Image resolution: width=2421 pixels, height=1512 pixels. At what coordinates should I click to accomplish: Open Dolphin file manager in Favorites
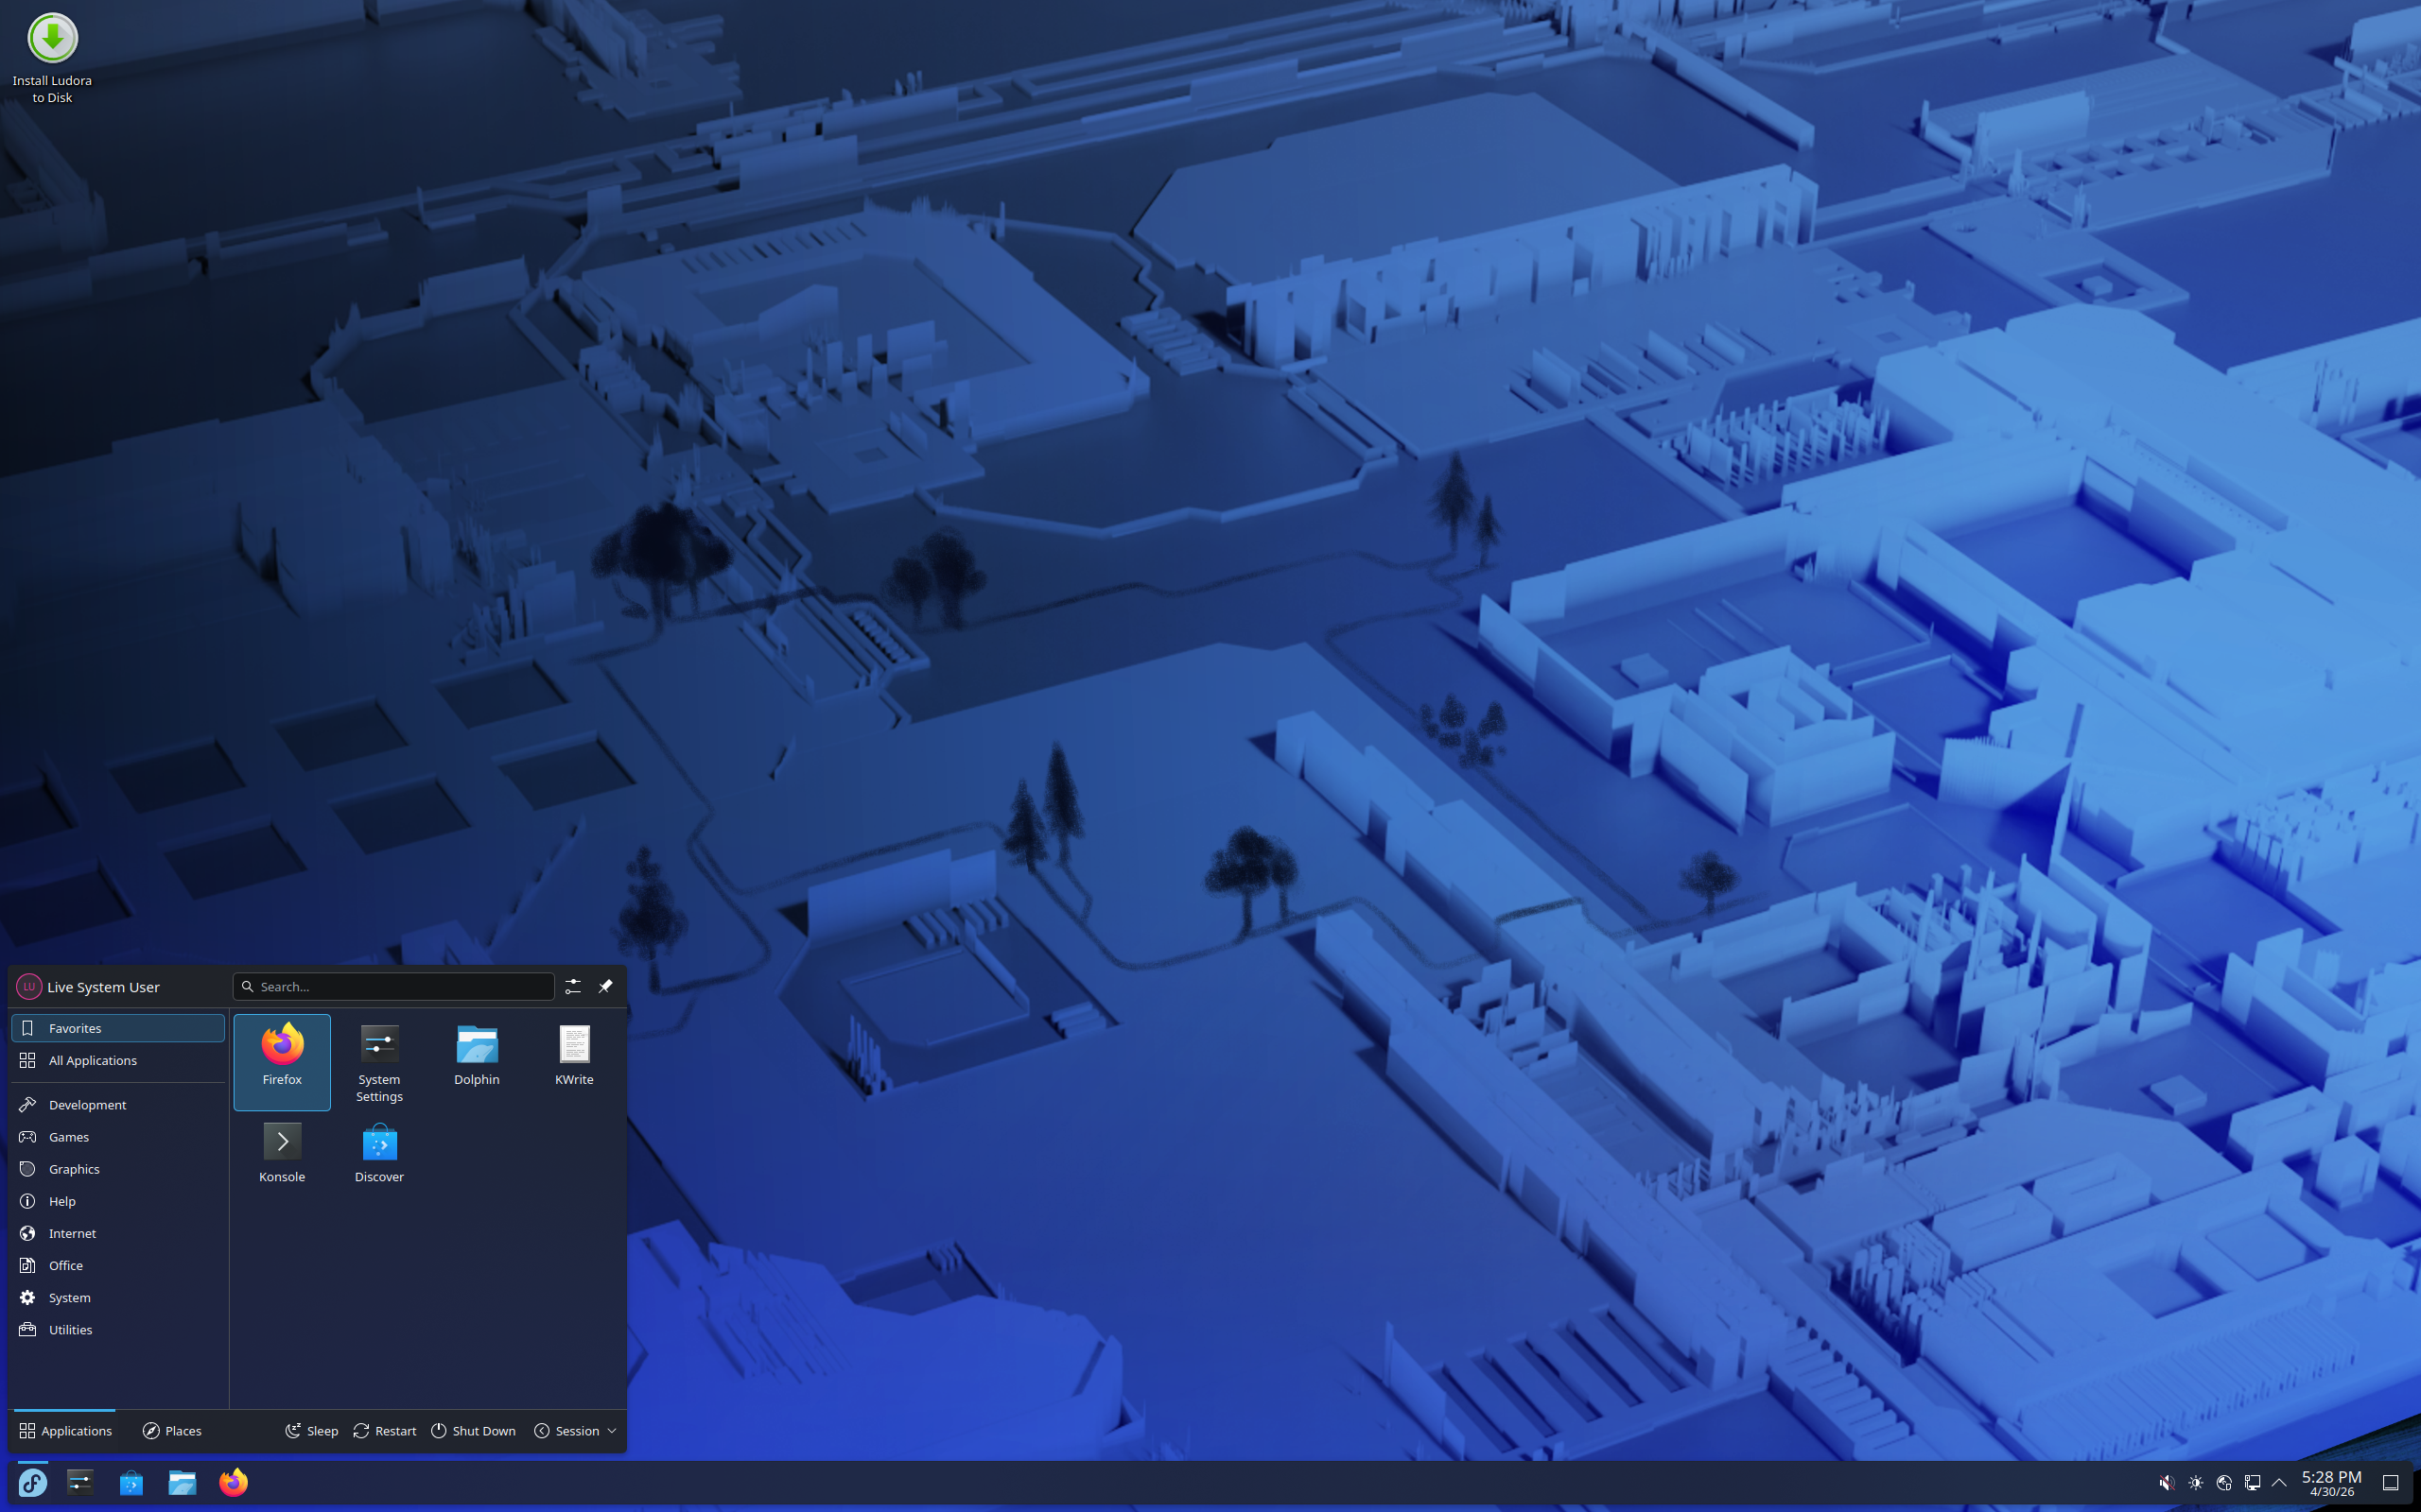pyautogui.click(x=477, y=1061)
